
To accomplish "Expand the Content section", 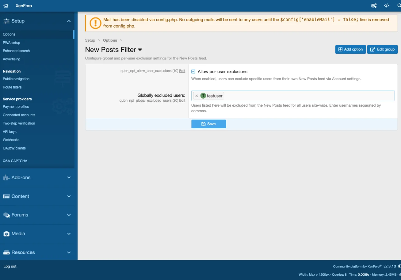I will [69, 196].
